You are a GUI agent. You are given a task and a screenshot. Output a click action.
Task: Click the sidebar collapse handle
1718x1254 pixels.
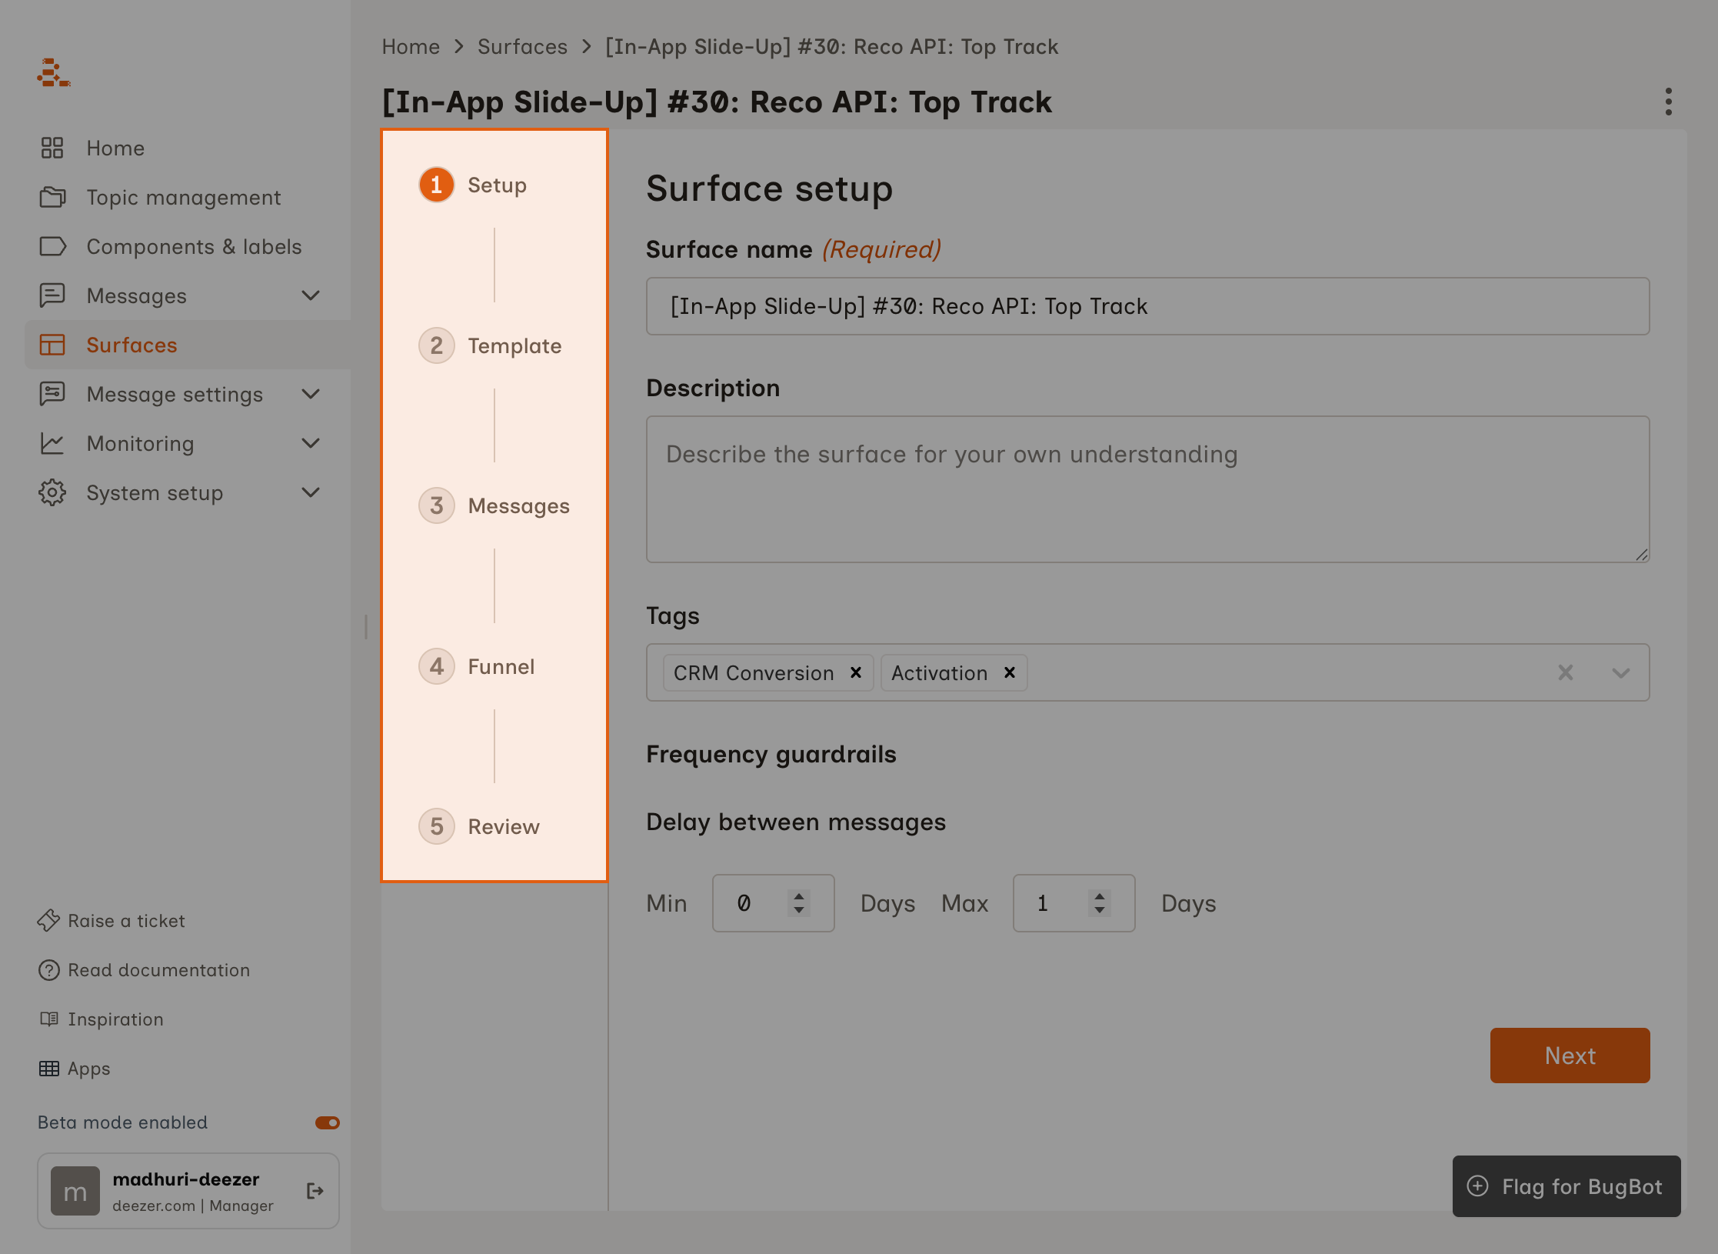[366, 627]
